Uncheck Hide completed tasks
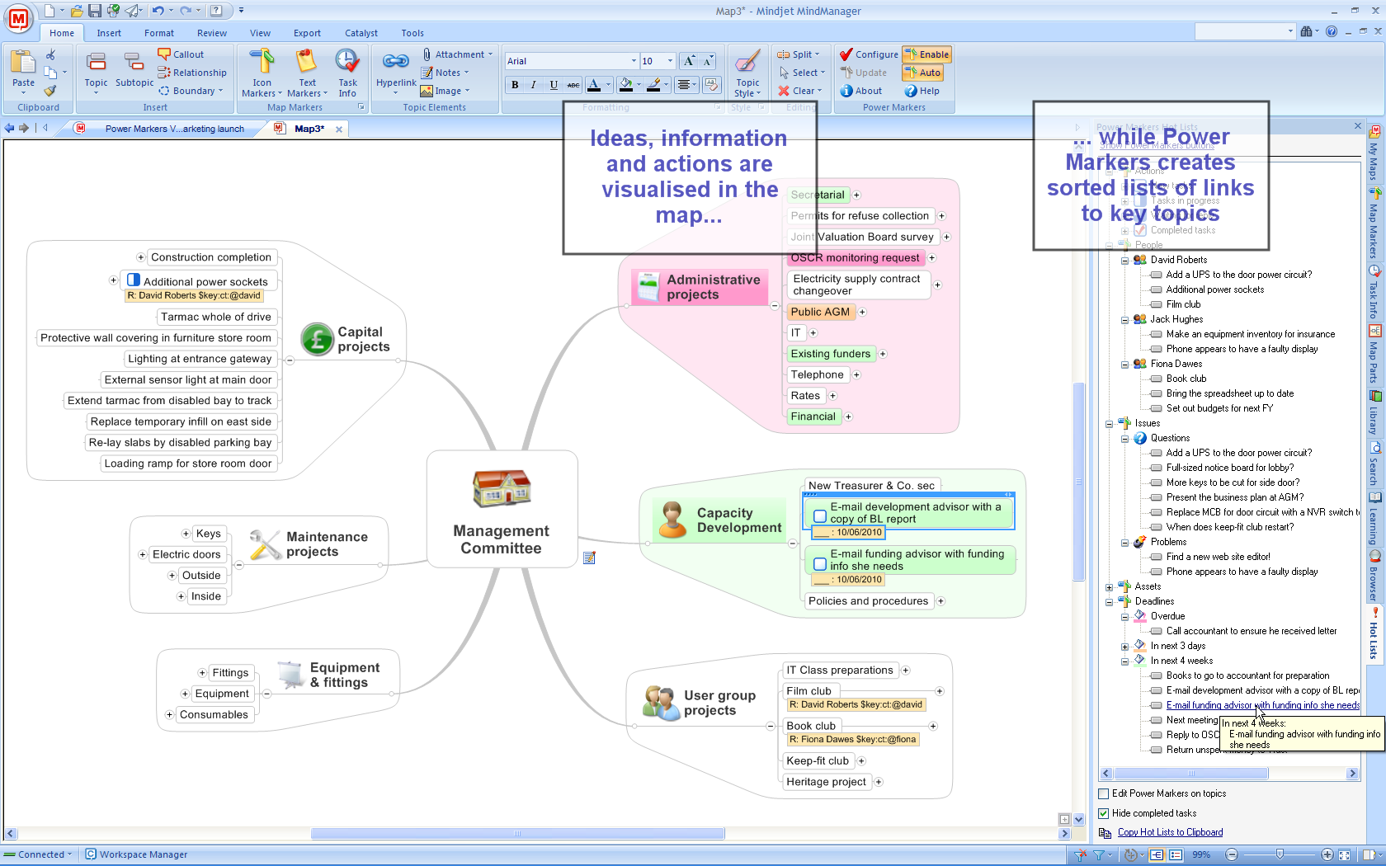This screenshot has width=1386, height=866. point(1104,813)
